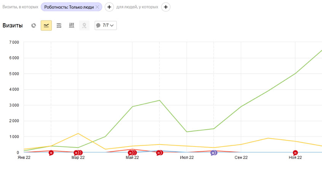Click the green line's peak at far right

[x=321, y=51]
